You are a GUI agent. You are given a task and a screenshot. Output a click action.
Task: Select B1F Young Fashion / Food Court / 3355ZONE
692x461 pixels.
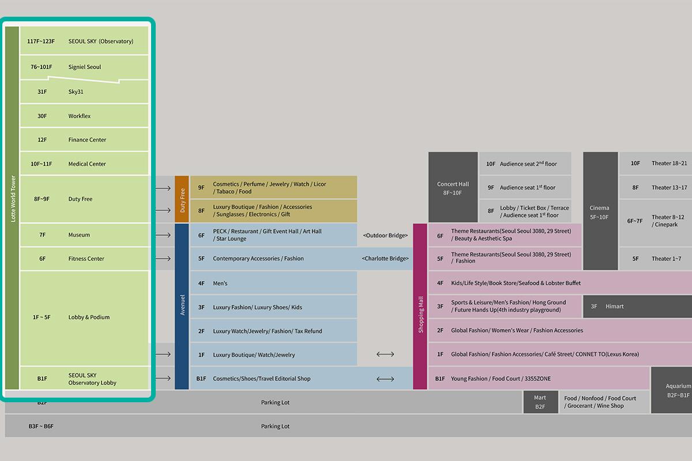click(x=539, y=379)
